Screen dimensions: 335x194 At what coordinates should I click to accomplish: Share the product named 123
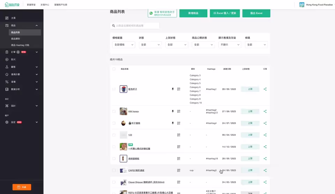[x=265, y=135]
